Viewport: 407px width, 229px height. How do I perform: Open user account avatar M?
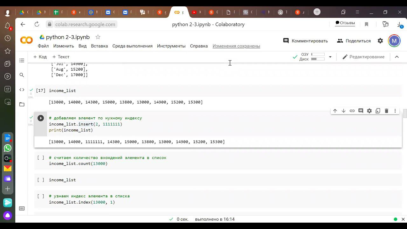click(x=394, y=41)
